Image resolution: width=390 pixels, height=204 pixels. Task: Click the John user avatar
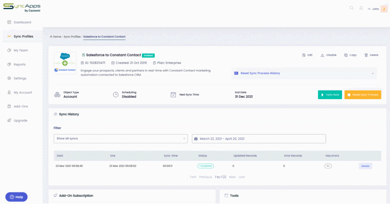384,9
